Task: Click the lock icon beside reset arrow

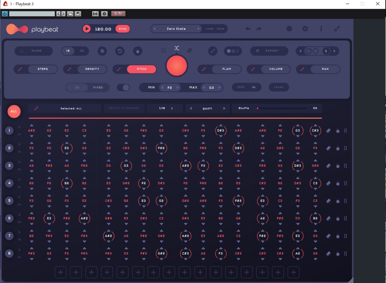Action: coord(138,51)
